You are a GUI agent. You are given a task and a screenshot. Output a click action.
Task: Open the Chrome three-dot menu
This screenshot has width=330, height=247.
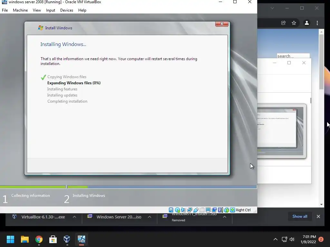(x=317, y=23)
